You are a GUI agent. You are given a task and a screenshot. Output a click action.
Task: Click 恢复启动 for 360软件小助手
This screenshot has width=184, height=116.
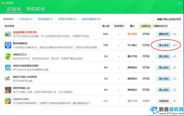coord(164,101)
